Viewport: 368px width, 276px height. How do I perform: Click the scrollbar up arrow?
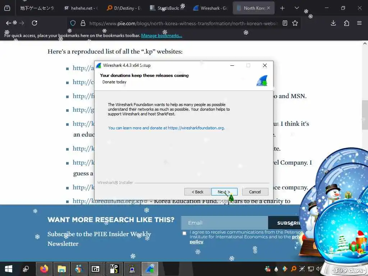(365, 43)
